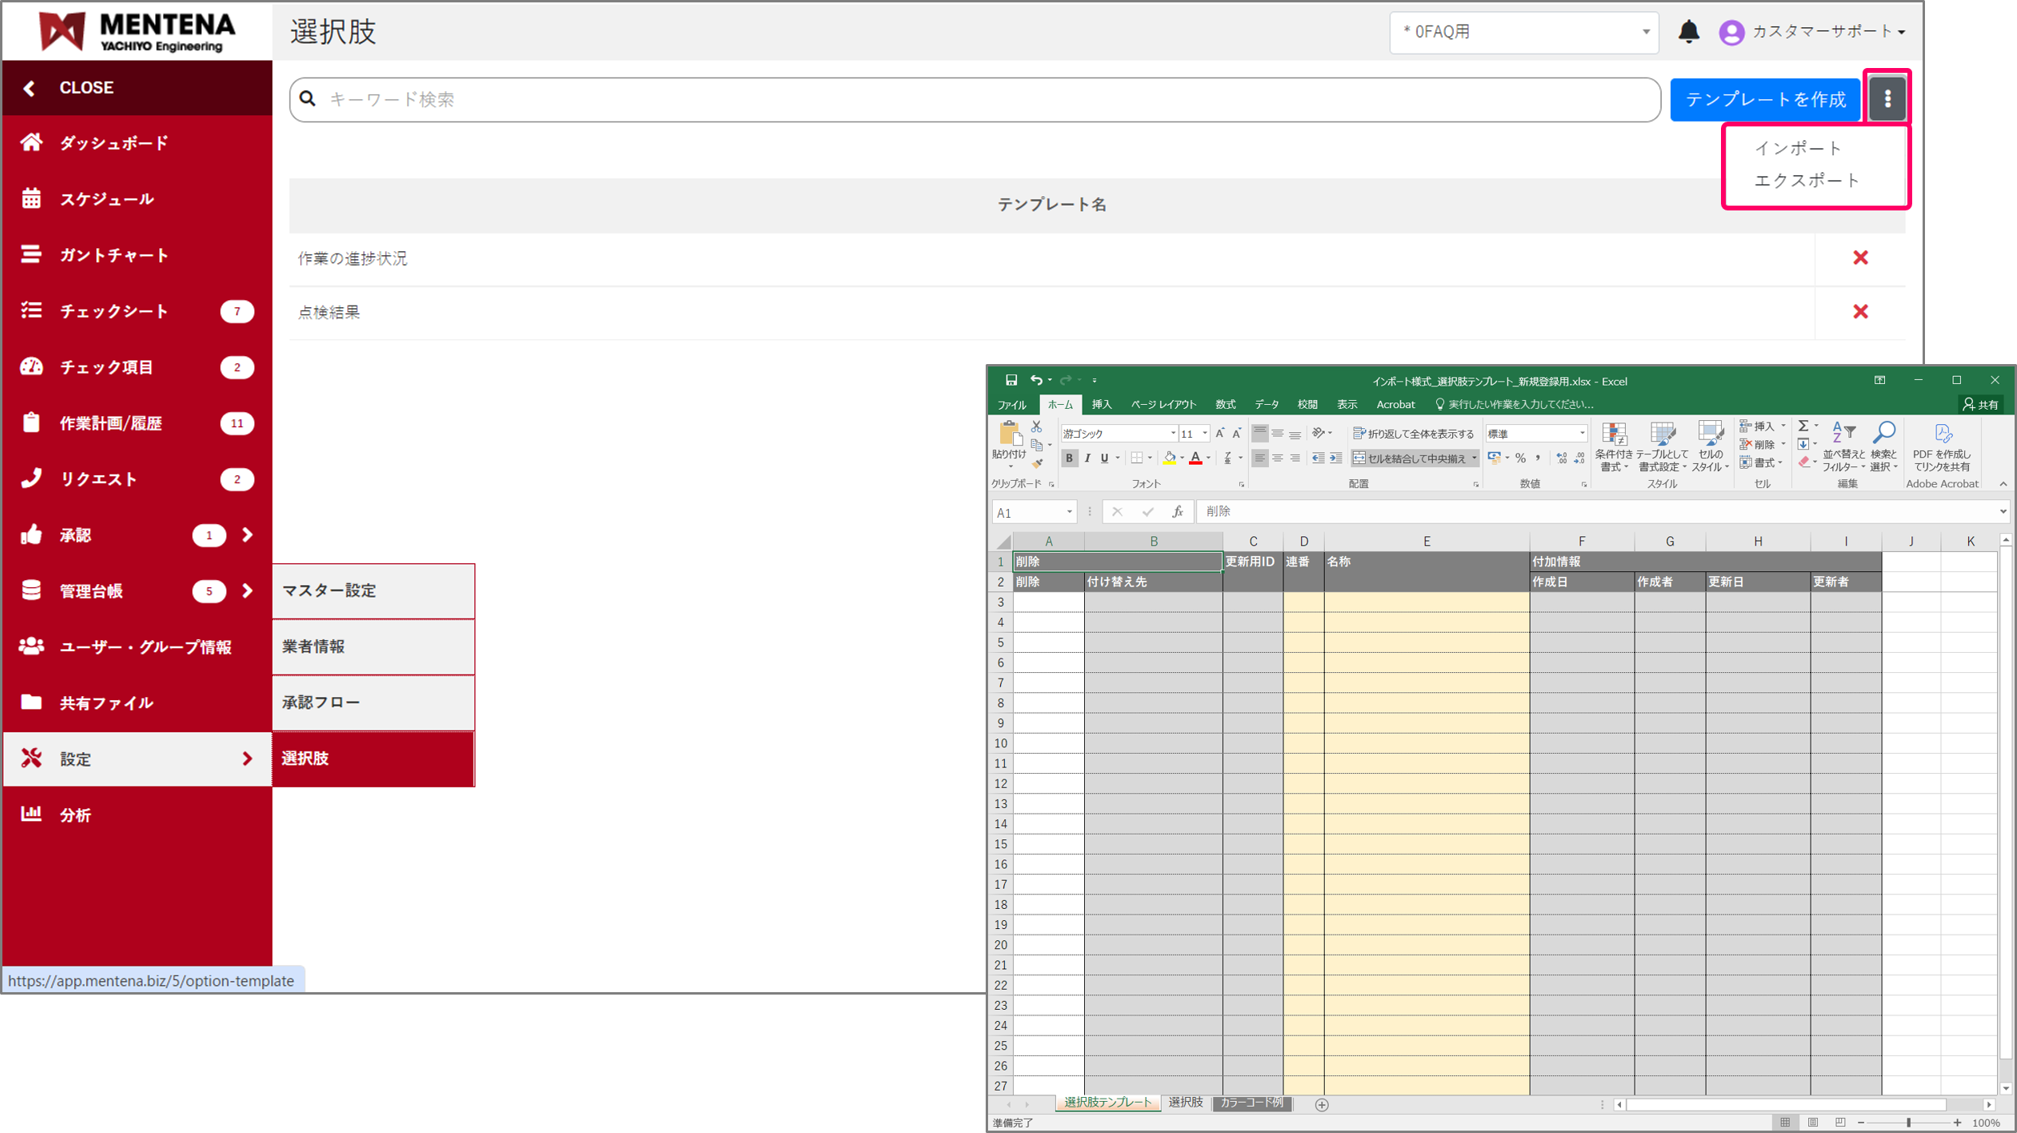Open 検索と選択 in the Excel ribbon

[x=1883, y=447]
